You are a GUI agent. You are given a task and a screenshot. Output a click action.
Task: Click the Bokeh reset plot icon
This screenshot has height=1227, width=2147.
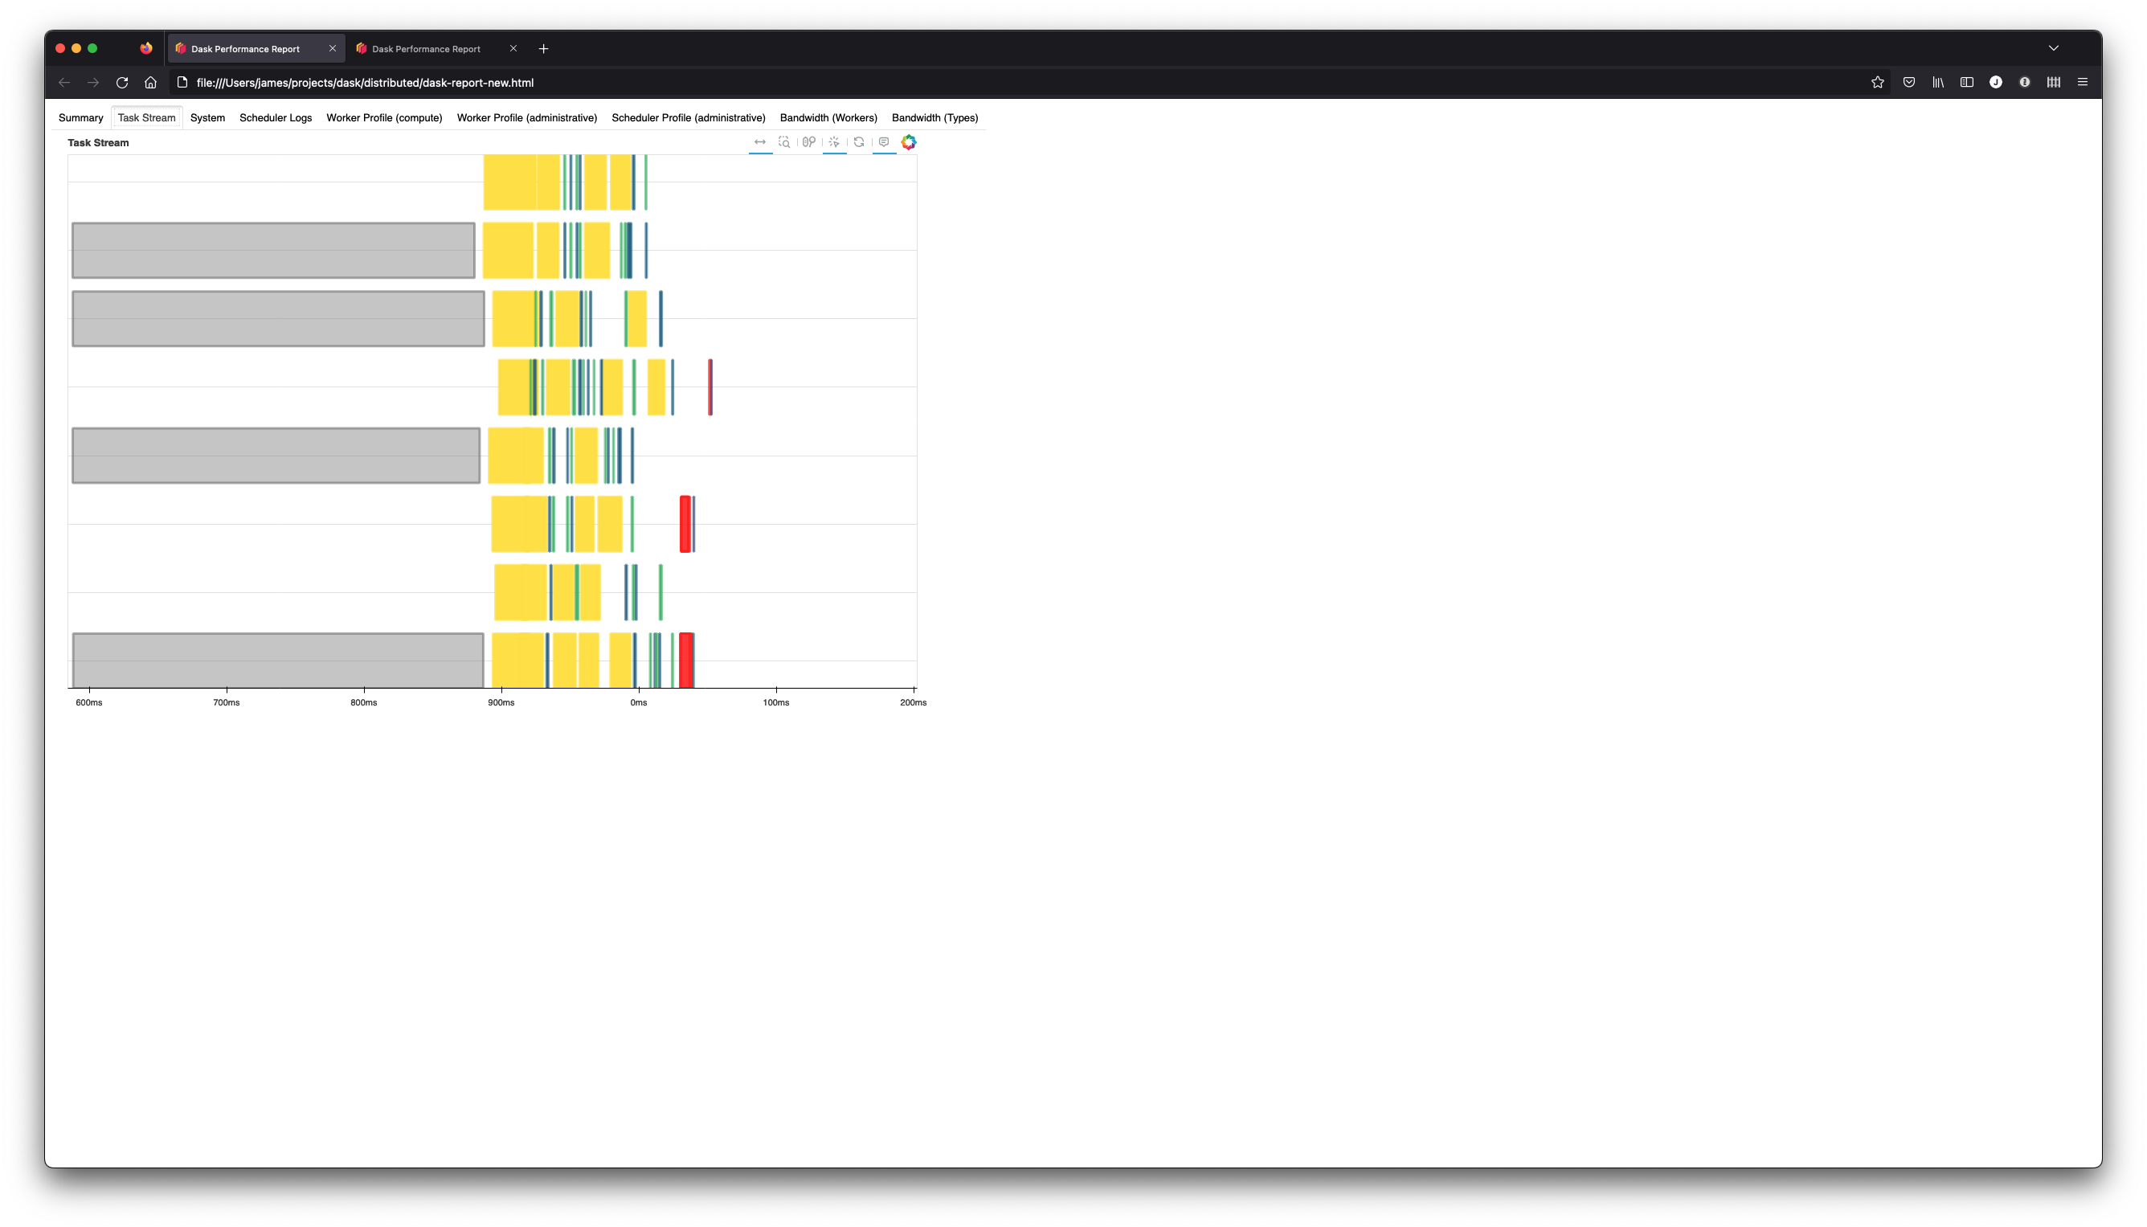859,142
